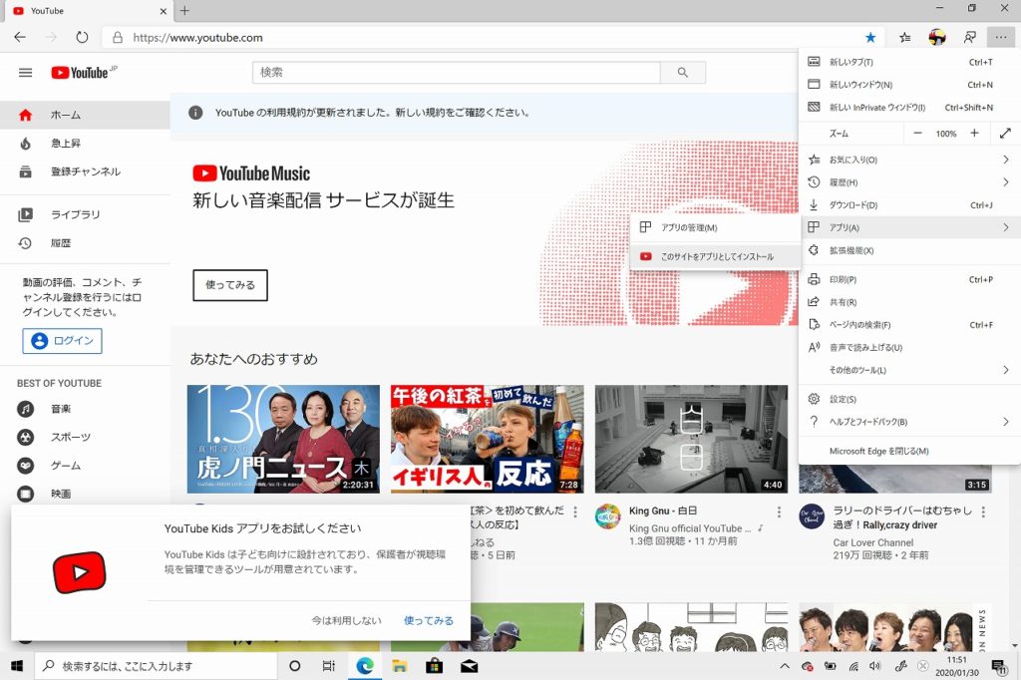
Task: Open King Gnu channel avatar
Action: [x=608, y=516]
